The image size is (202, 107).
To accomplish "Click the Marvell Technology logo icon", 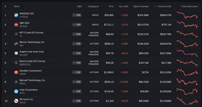I will pos(16,82).
